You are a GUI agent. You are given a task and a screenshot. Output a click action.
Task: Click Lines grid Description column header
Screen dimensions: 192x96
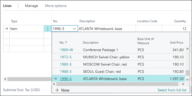(x=87, y=21)
